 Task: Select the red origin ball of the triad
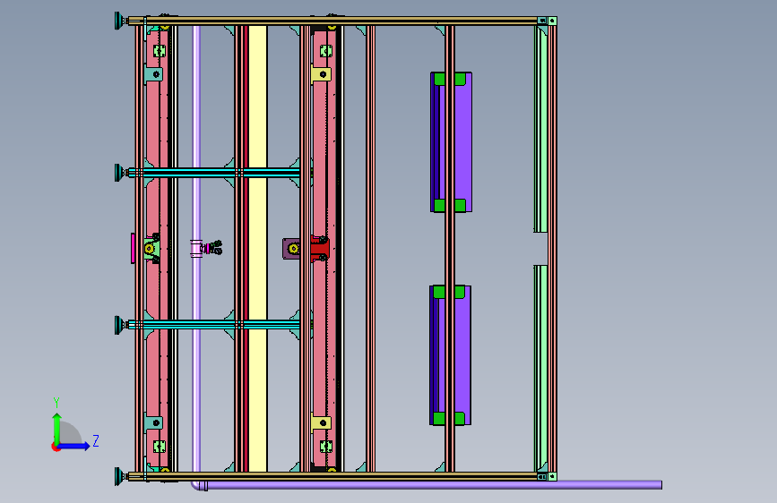56,447
